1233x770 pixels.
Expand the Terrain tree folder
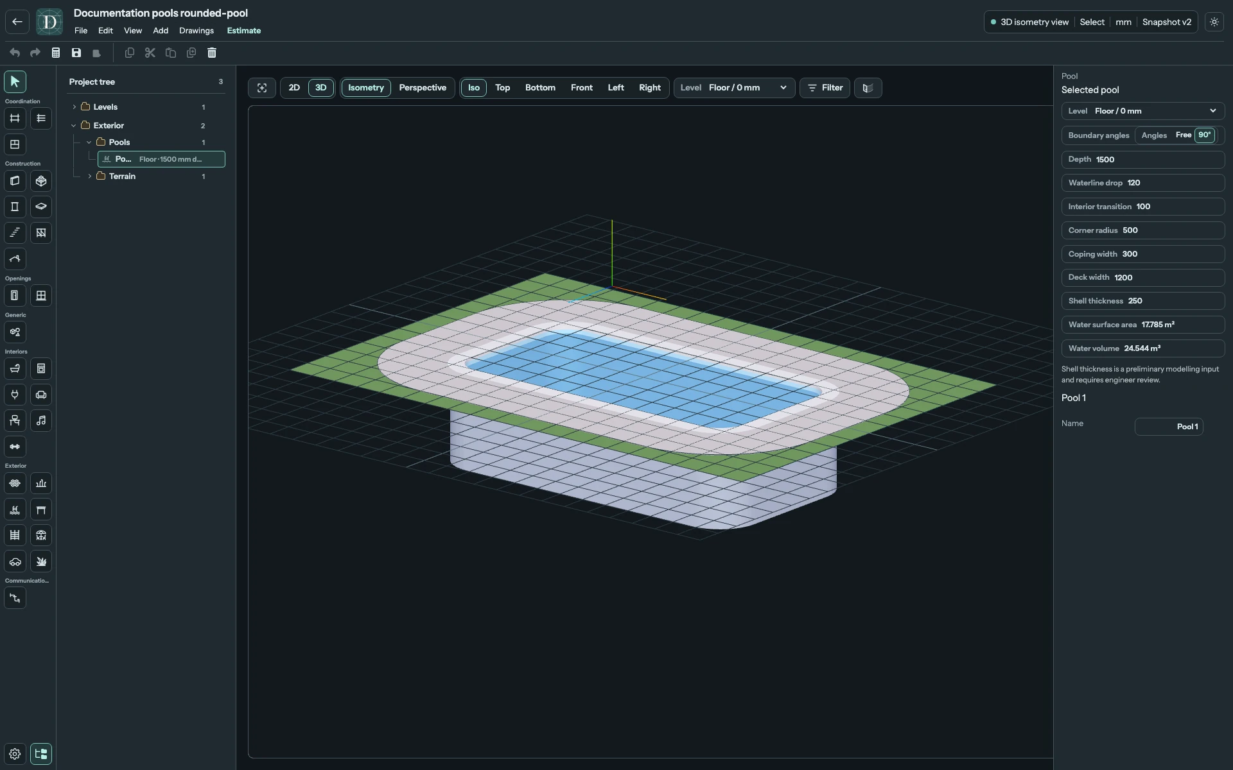(x=89, y=176)
